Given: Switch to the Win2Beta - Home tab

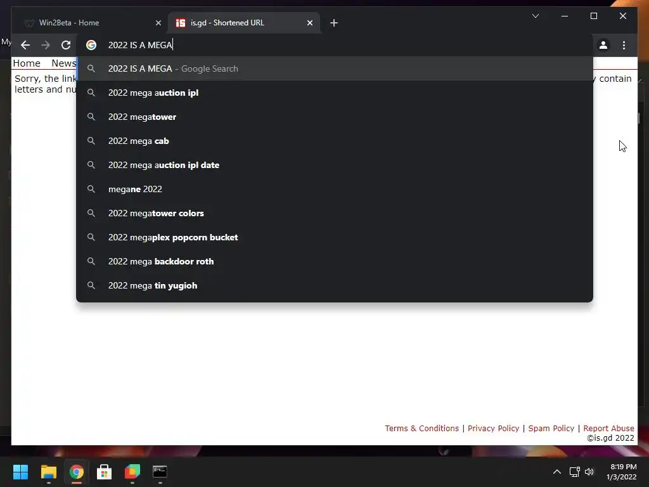Looking at the screenshot, I should [89, 23].
